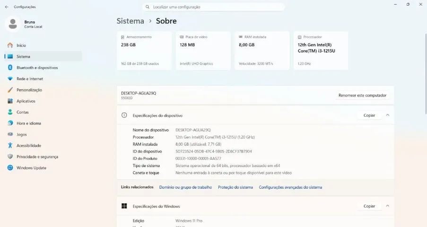Click the Windows 11 Pro edition text

click(189, 221)
